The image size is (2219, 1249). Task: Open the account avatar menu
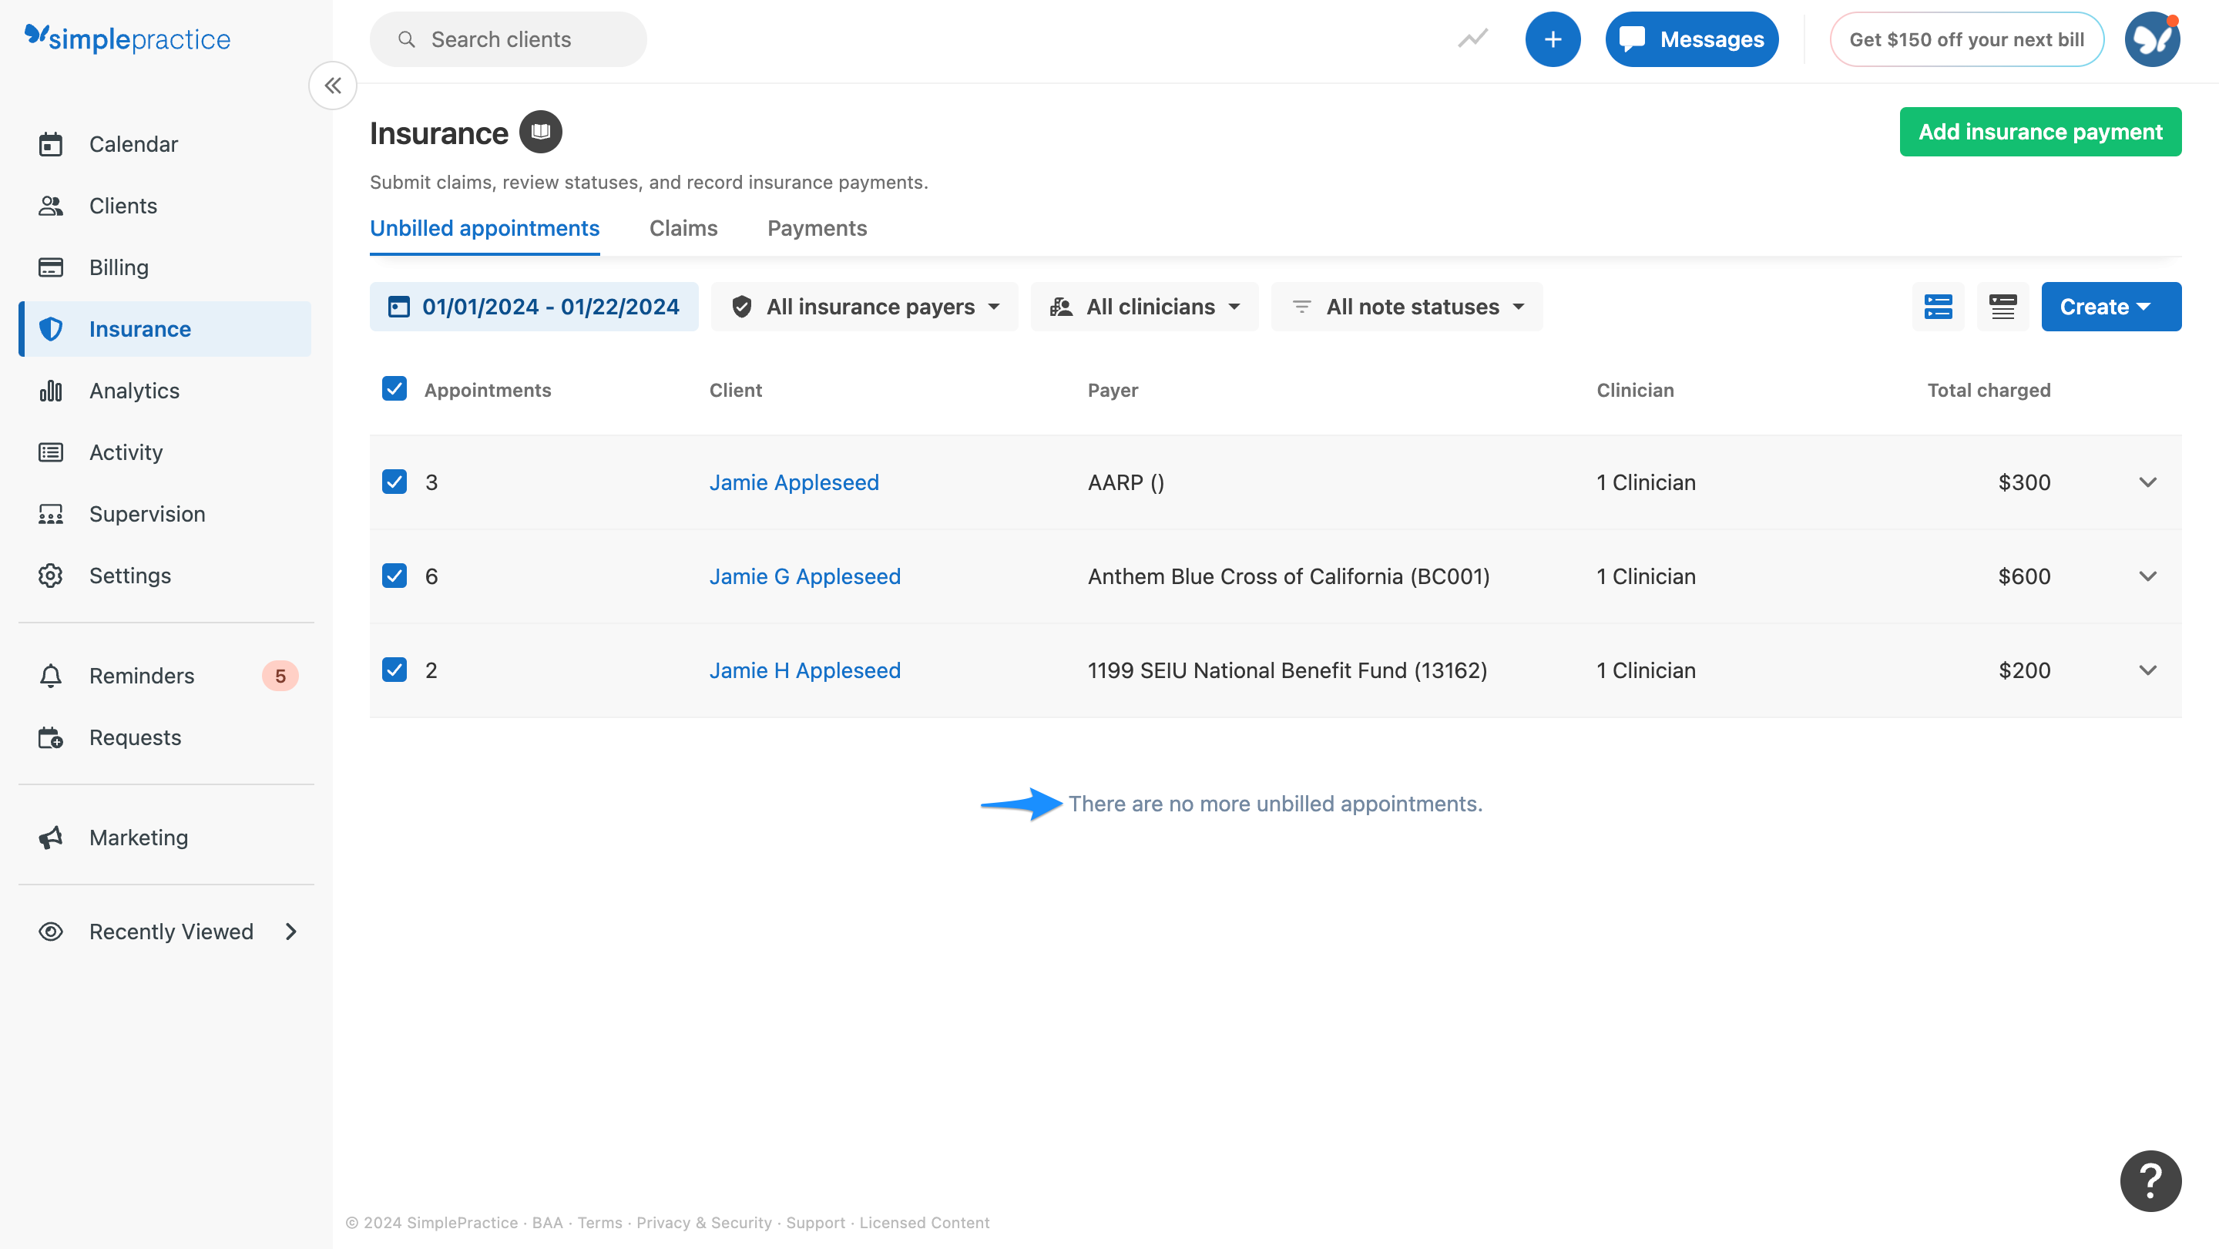(x=2152, y=39)
